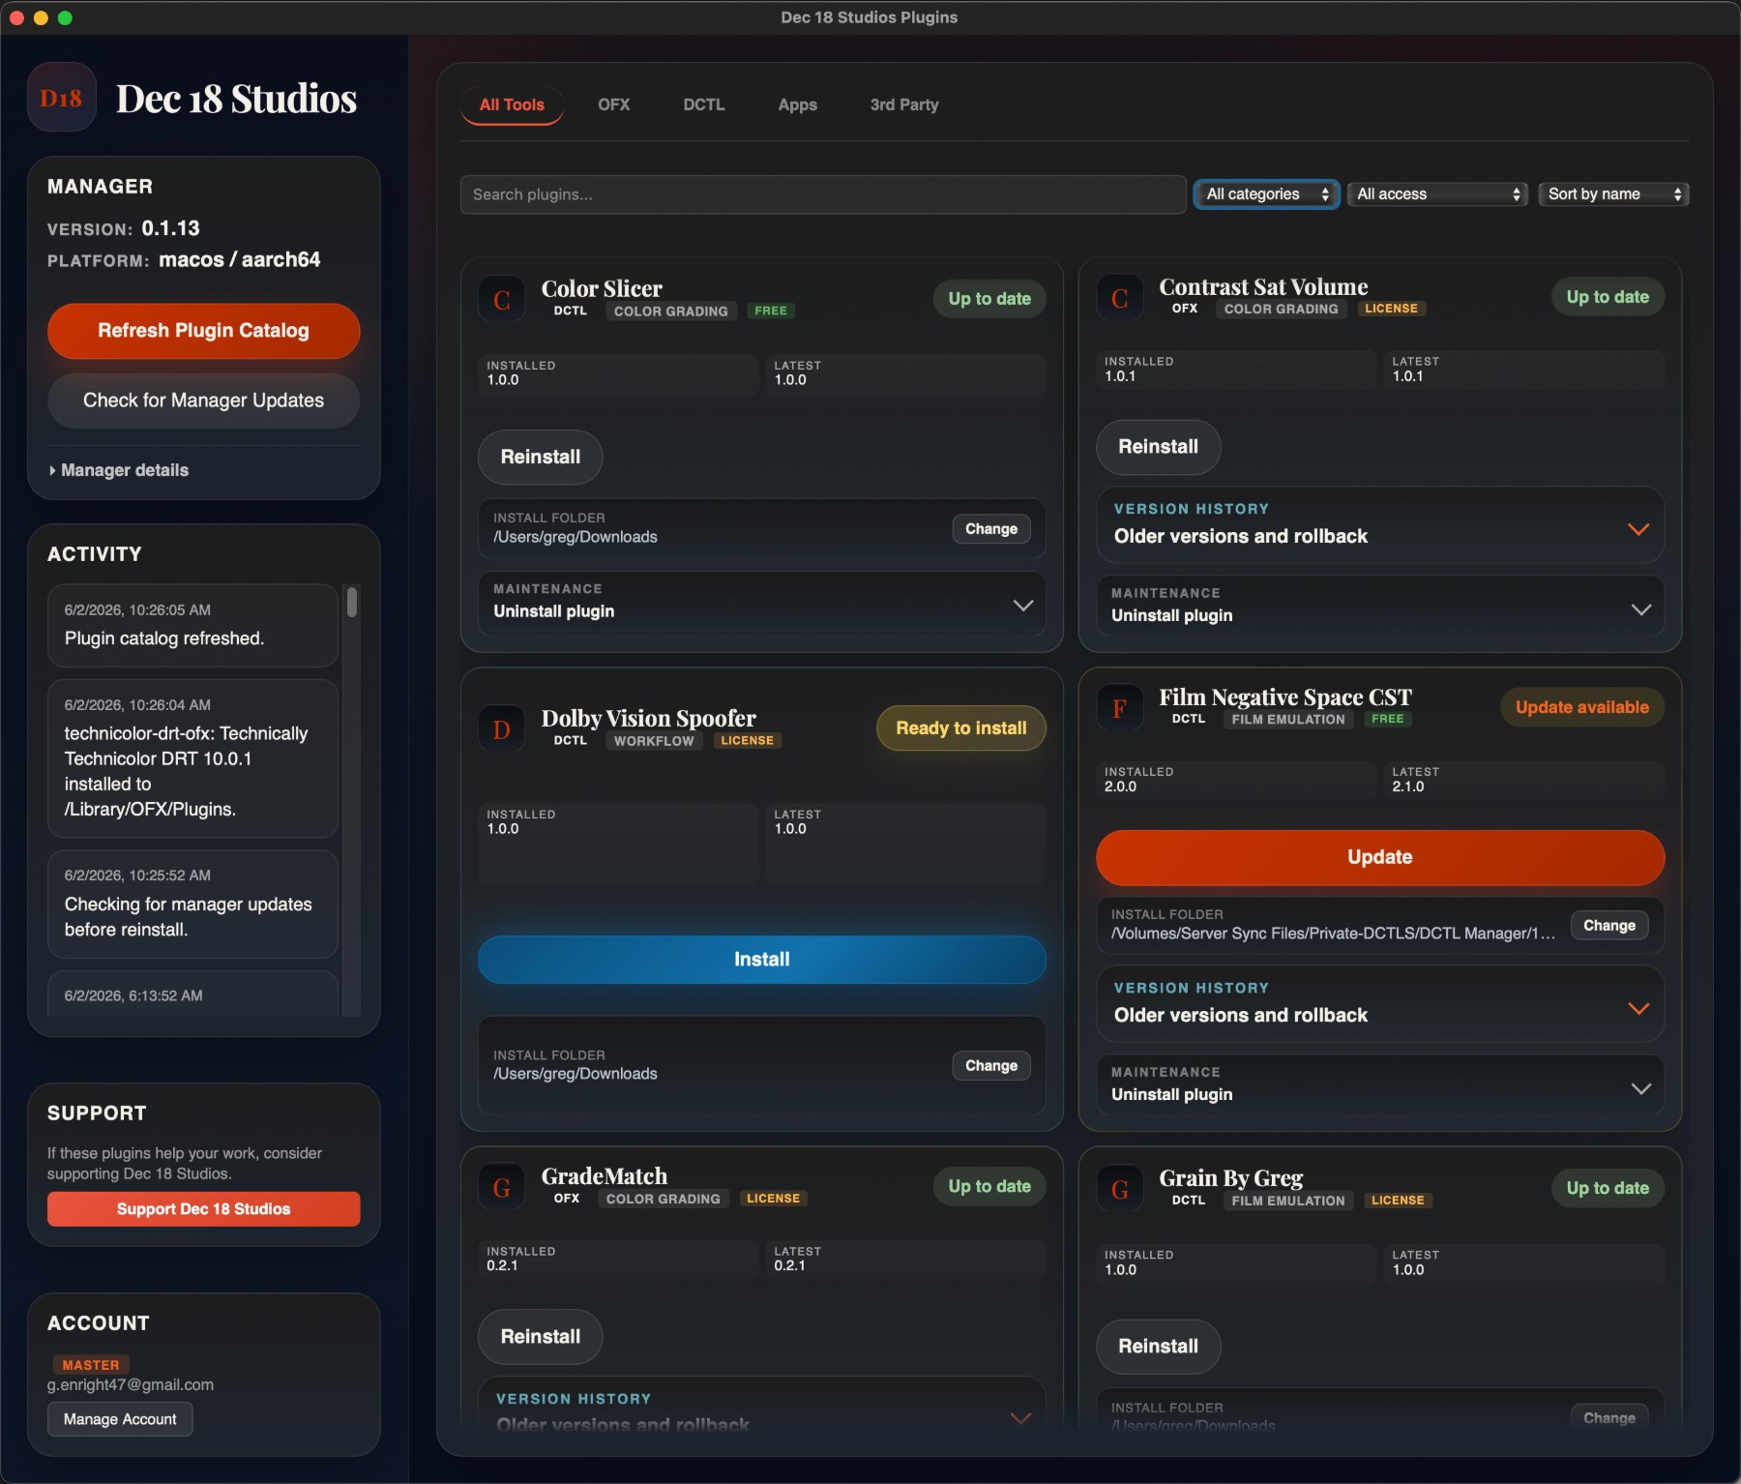Image resolution: width=1741 pixels, height=1484 pixels.
Task: Reinstall the Grain By Greg plugin
Action: click(1158, 1347)
